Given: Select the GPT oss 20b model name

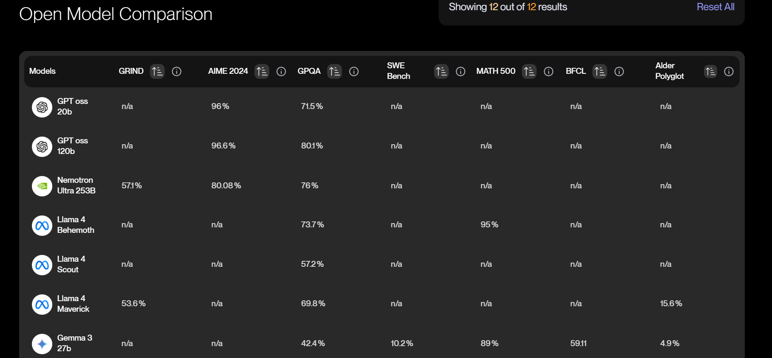Looking at the screenshot, I should coord(73,106).
